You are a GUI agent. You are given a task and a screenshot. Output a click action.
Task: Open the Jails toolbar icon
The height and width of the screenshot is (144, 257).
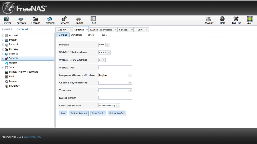[93, 20]
